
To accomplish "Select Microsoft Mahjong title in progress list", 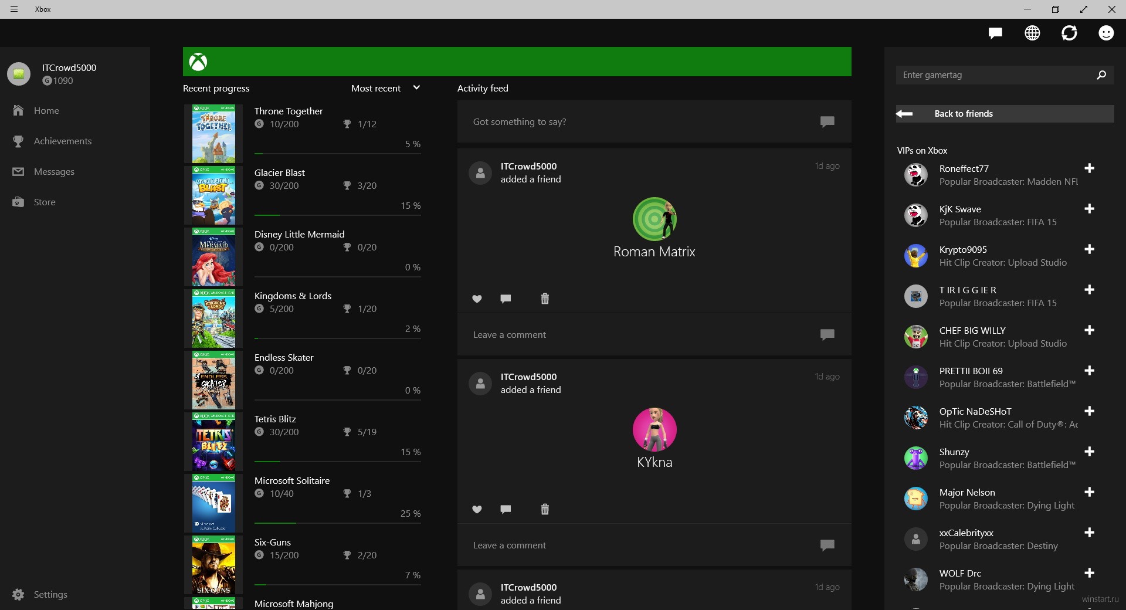I will pos(294,604).
